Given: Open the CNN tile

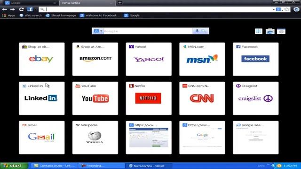Looking at the screenshot, I should 202,98.
